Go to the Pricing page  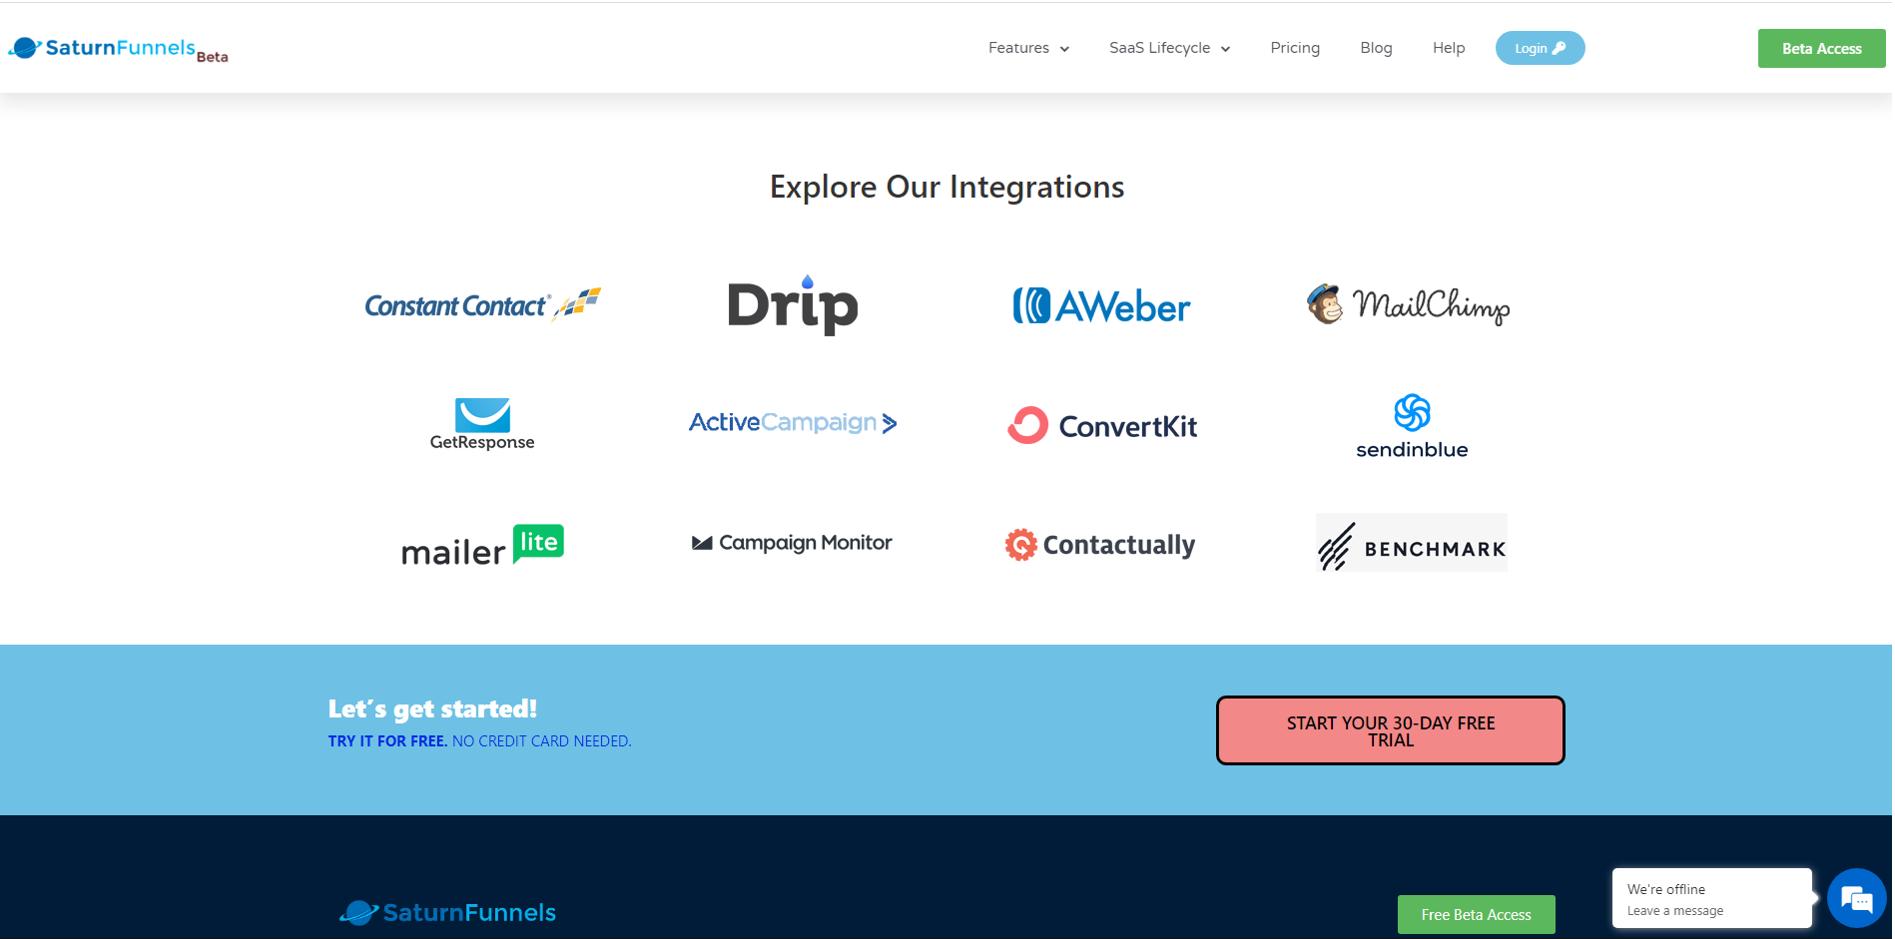click(1295, 48)
